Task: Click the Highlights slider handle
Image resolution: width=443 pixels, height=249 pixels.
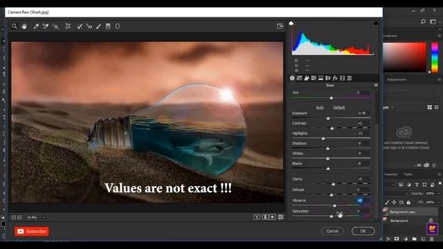Action: click(323, 138)
